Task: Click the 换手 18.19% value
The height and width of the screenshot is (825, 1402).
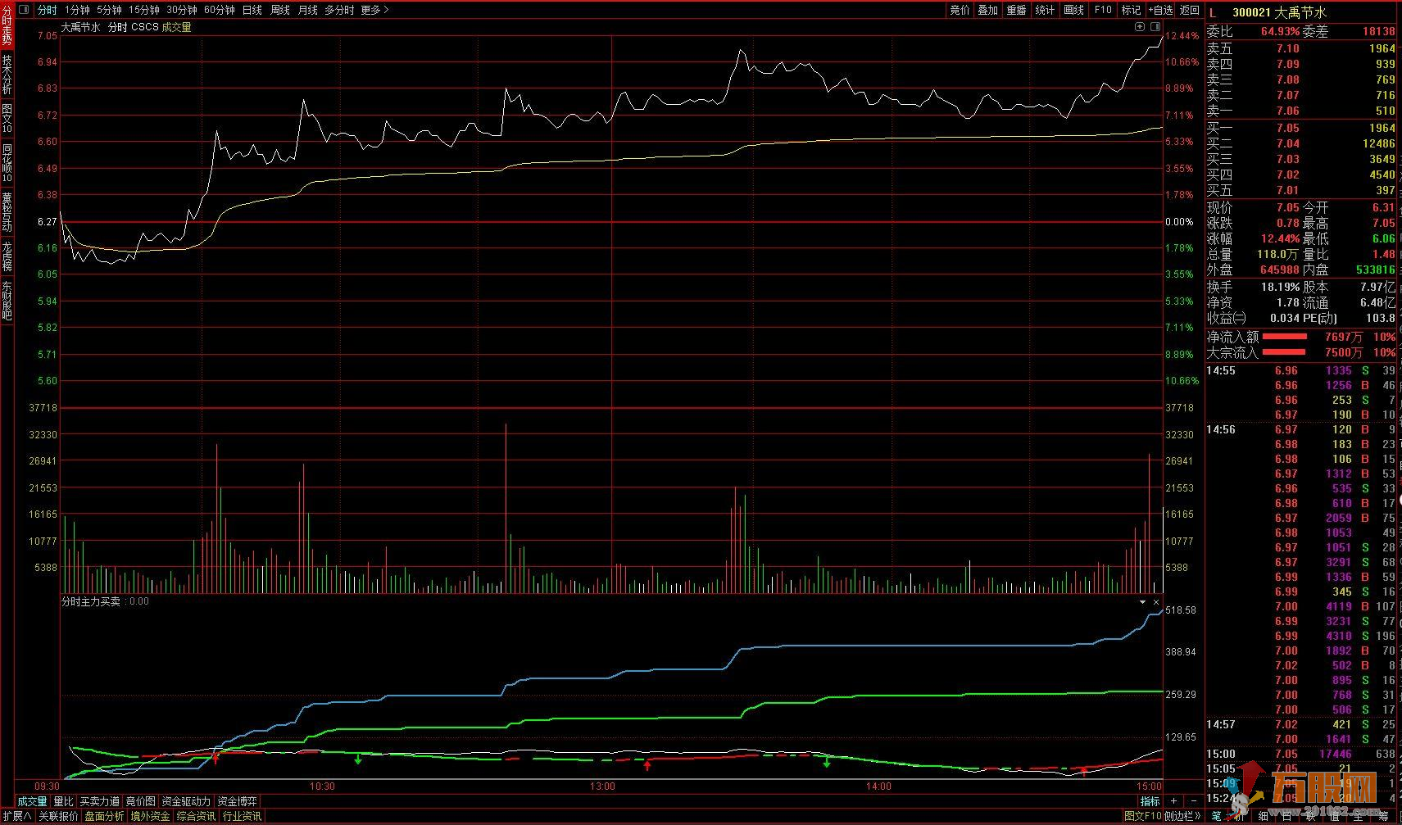Action: [x=1280, y=287]
